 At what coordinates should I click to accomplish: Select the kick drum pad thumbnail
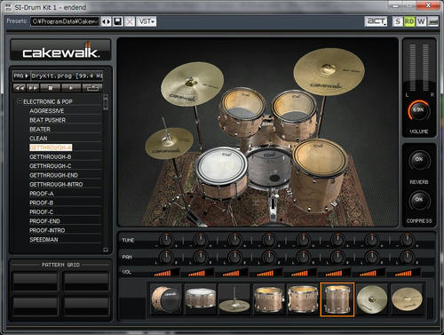[x=166, y=299]
